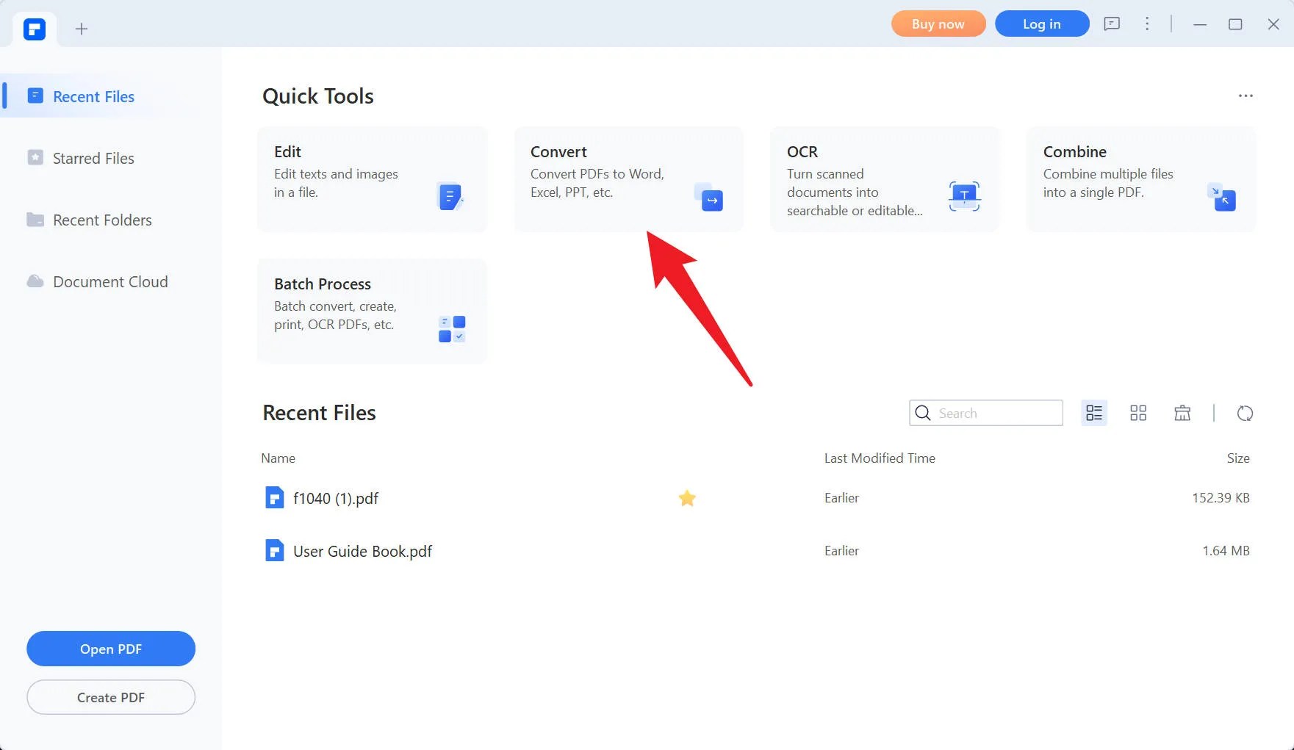Open the search magnifier icon

(922, 413)
